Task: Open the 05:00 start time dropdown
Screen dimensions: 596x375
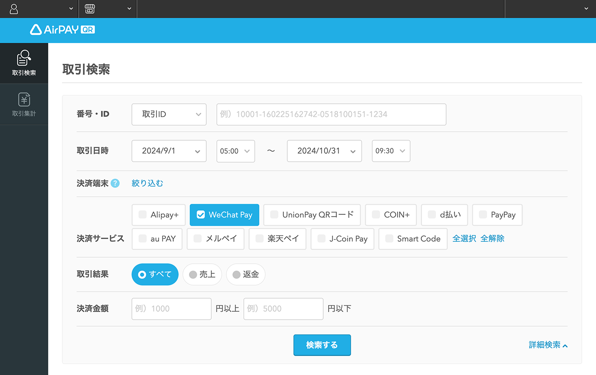Action: pyautogui.click(x=236, y=151)
